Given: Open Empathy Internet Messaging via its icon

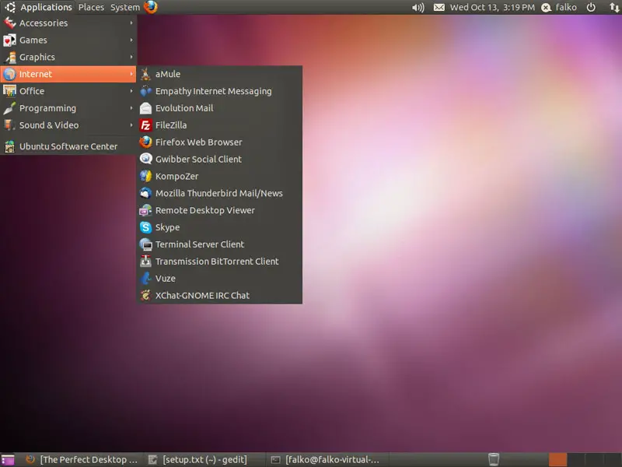Looking at the screenshot, I should [x=145, y=91].
